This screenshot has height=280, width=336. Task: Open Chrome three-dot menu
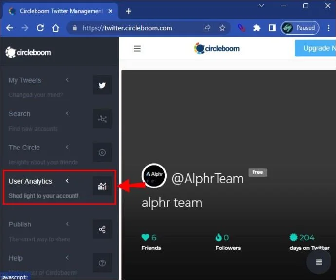(328, 28)
